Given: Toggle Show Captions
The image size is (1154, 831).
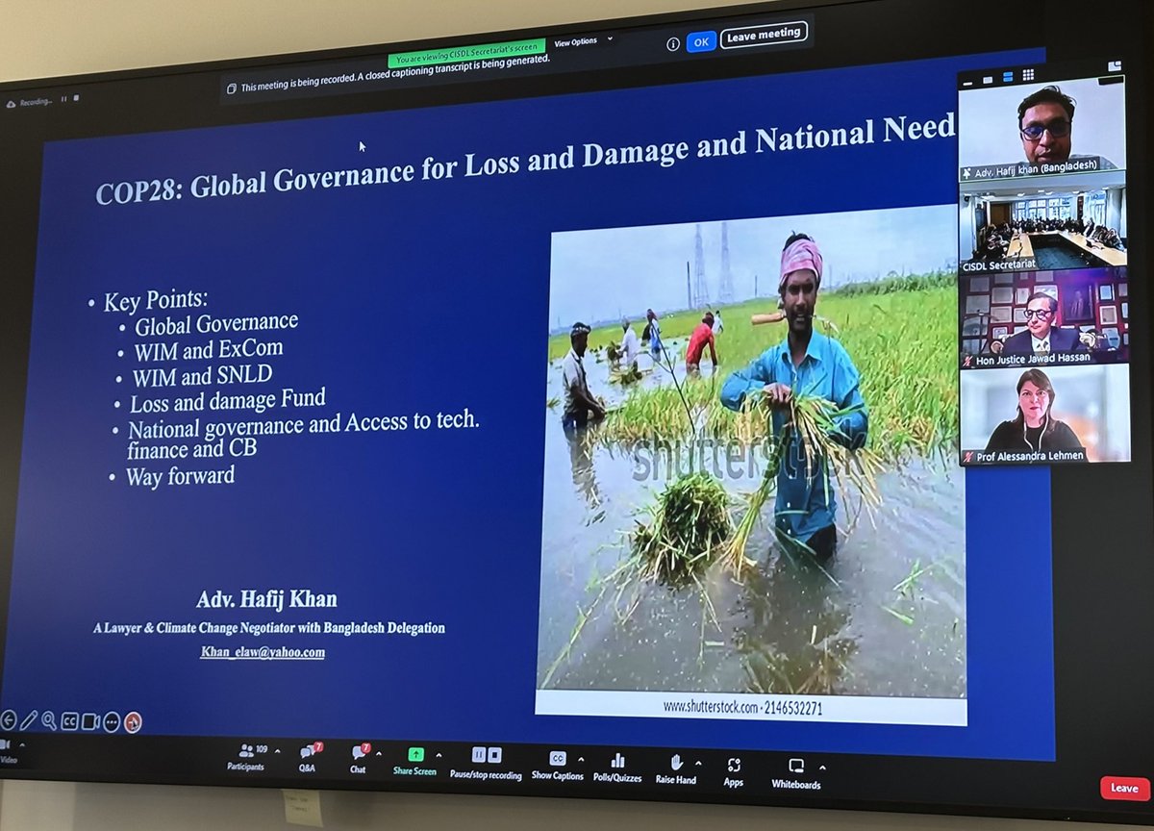Looking at the screenshot, I should tap(558, 766).
